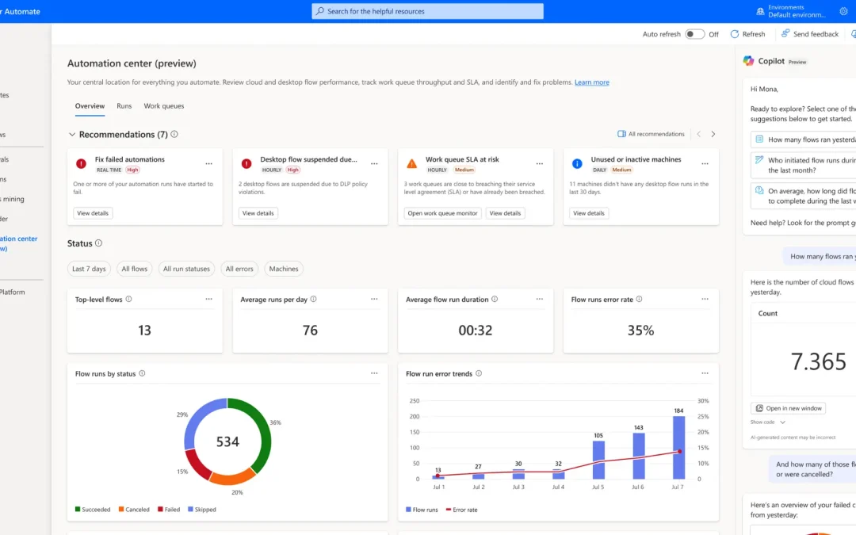Screen dimensions: 856x535
Task: View details for Unused or inactive machines
Action: pos(588,213)
